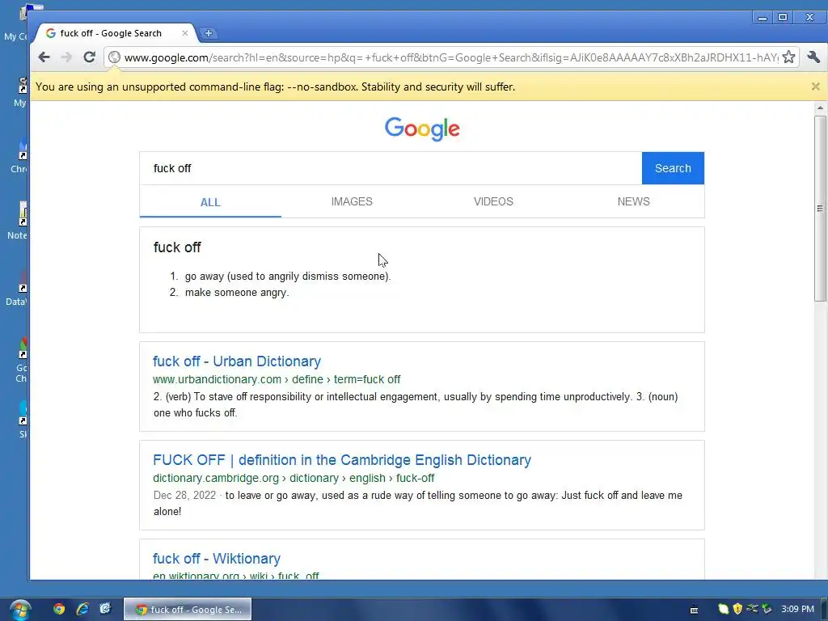This screenshot has width=828, height=621.
Task: Launch Chrome from the taskbar quick launch
Action: (58, 609)
